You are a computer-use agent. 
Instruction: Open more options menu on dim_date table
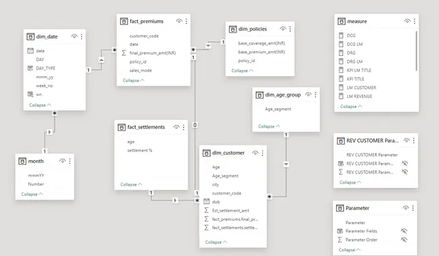[x=82, y=36]
